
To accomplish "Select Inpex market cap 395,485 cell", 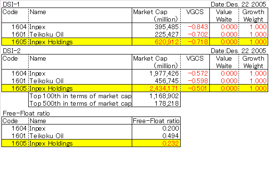I will (156, 27).
